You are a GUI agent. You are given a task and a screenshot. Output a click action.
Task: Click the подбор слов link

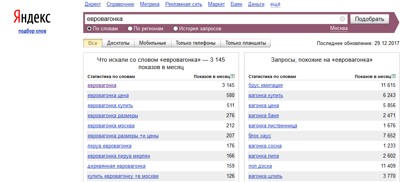32,31
